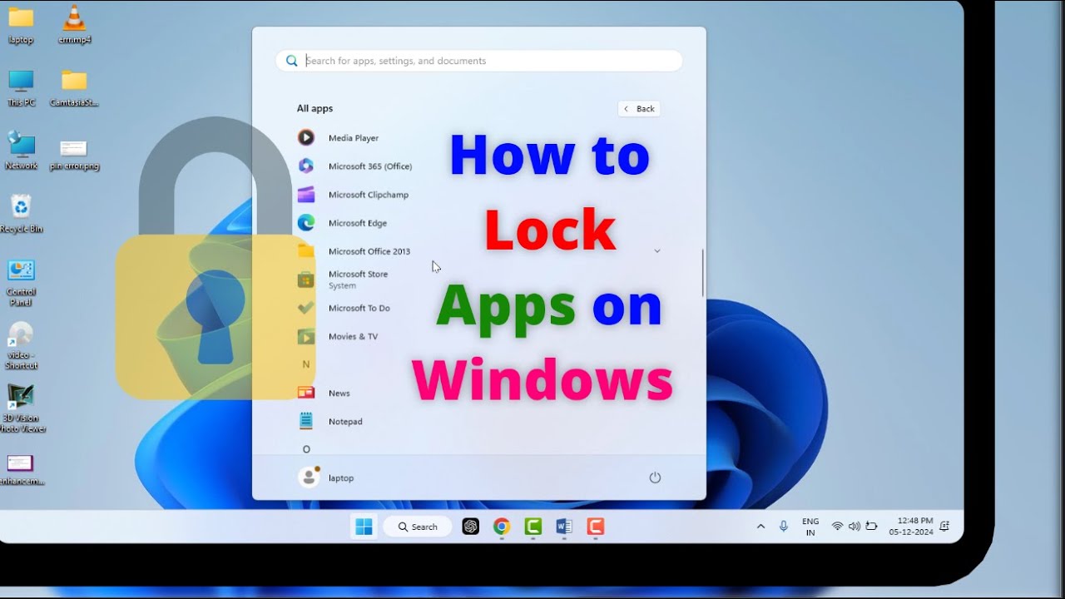Screen dimensions: 1065x599
Task: Select video - Shortcut desktop icon
Action: tap(21, 345)
